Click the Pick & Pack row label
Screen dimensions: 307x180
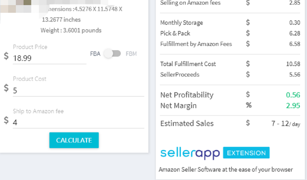175,33
